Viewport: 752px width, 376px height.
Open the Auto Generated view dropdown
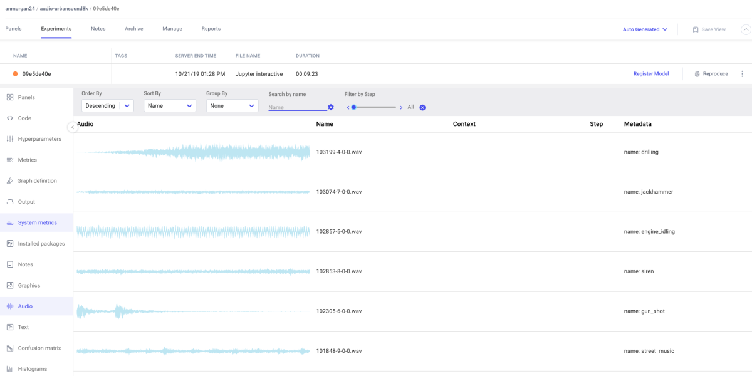[645, 29]
